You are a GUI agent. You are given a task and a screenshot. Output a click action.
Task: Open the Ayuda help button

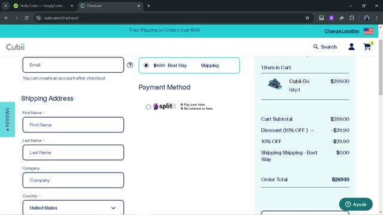(356, 204)
